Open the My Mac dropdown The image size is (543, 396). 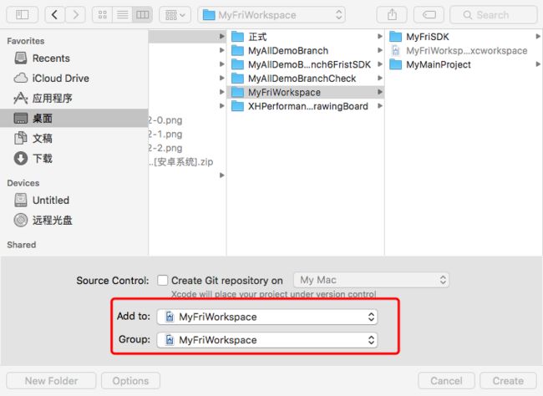pyautogui.click(x=371, y=280)
